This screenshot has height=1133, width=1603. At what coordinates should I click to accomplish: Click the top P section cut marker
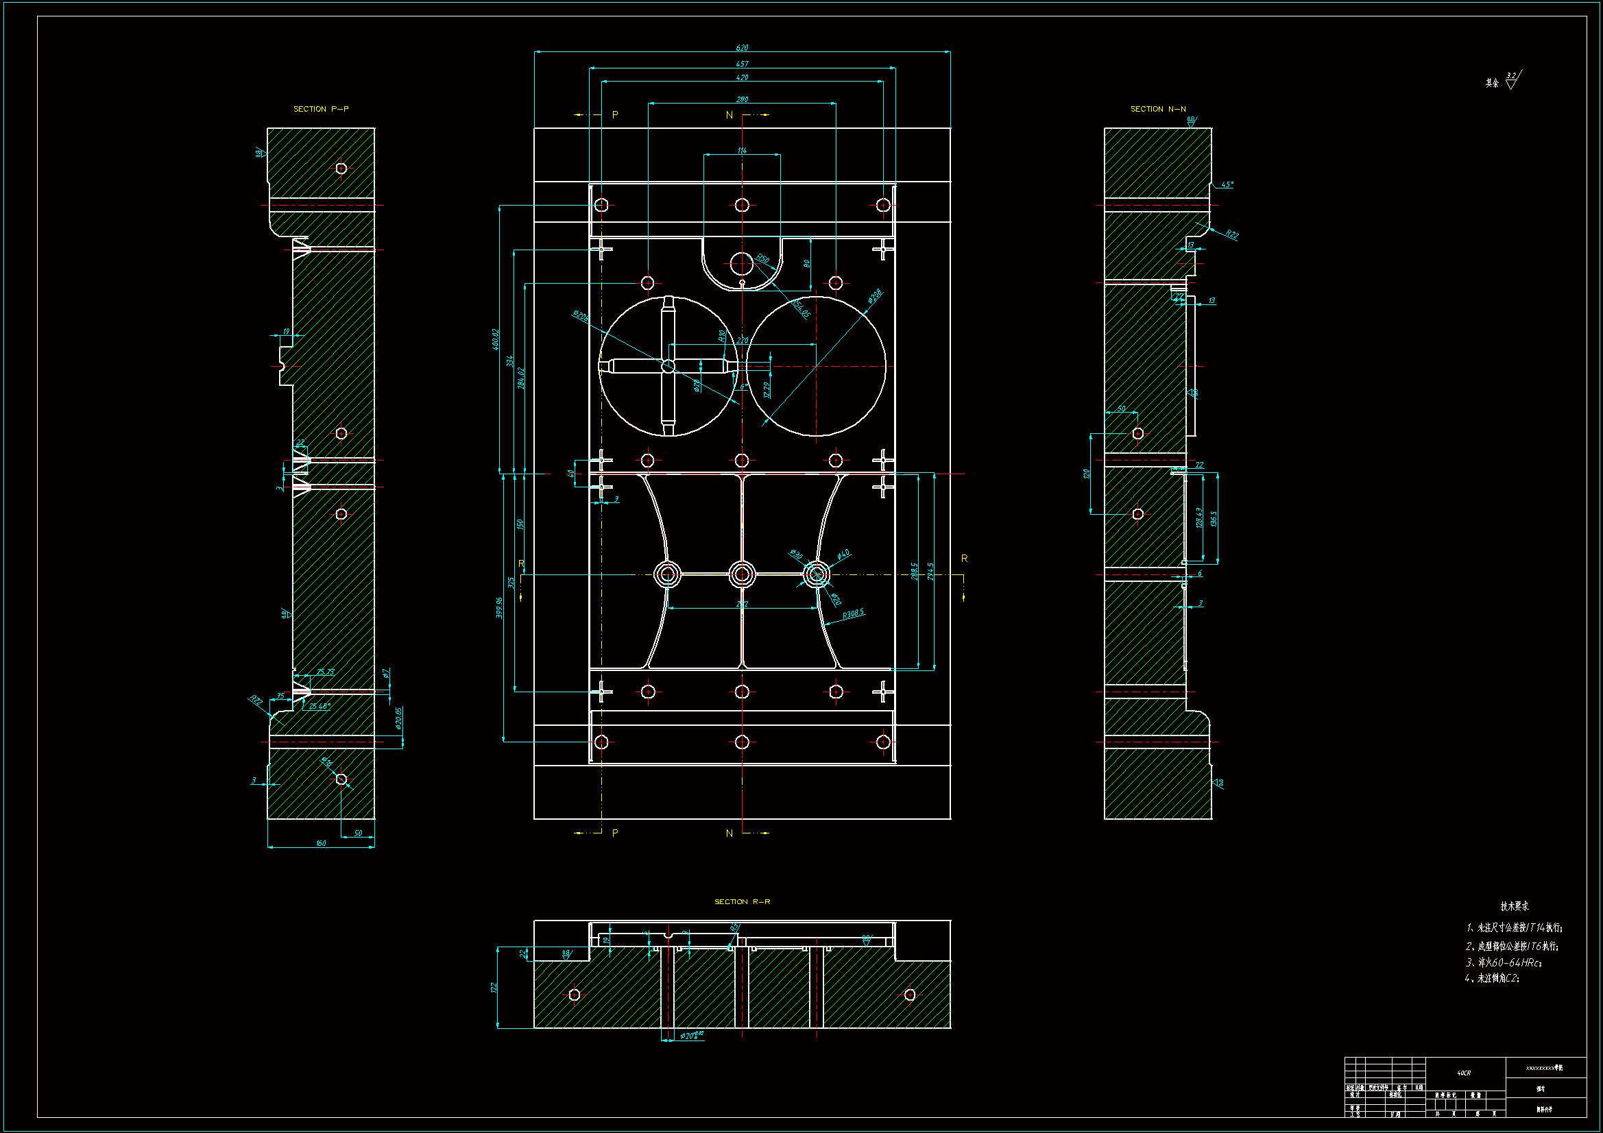tap(614, 114)
